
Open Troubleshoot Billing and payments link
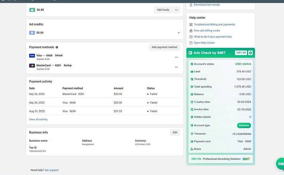pyautogui.click(x=214, y=24)
